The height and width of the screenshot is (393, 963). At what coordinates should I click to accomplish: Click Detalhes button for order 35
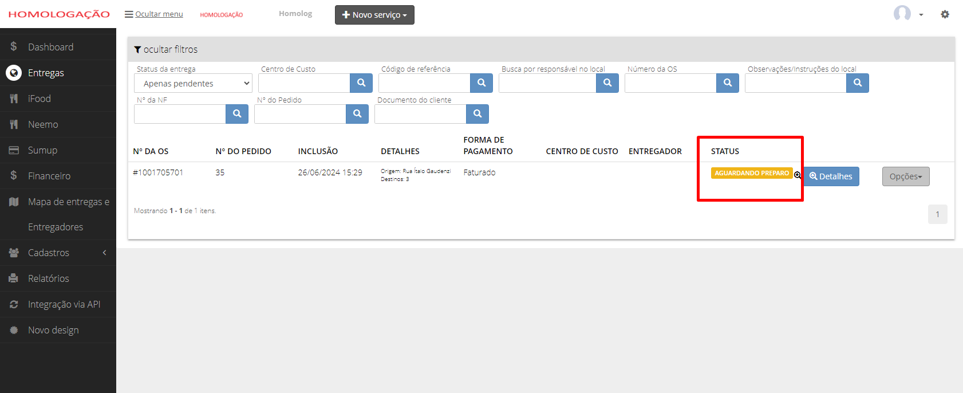coord(831,176)
